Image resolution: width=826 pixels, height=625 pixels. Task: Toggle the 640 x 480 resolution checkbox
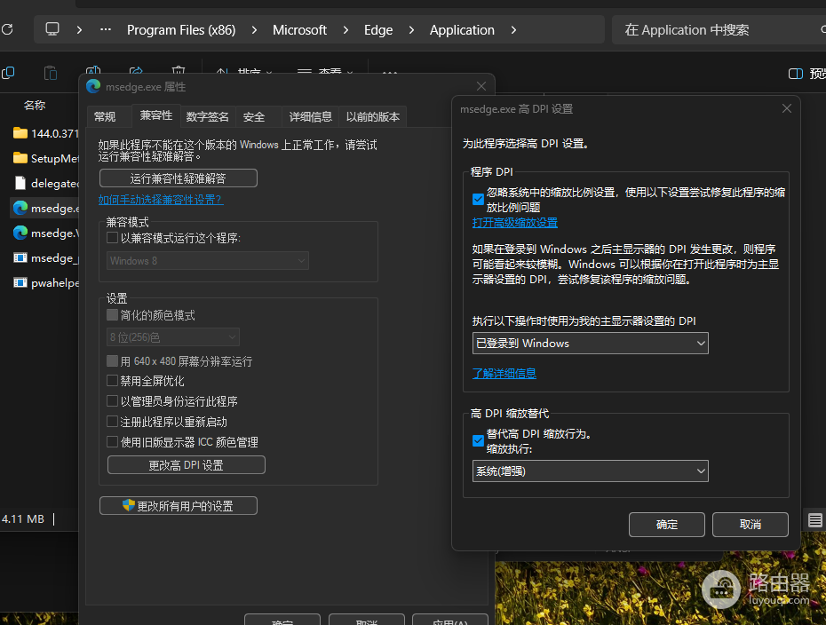pos(112,360)
